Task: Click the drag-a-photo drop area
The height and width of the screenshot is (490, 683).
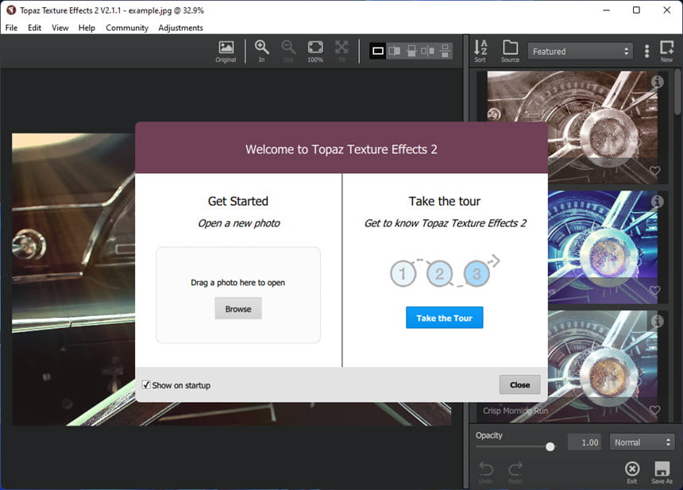Action: (x=238, y=295)
